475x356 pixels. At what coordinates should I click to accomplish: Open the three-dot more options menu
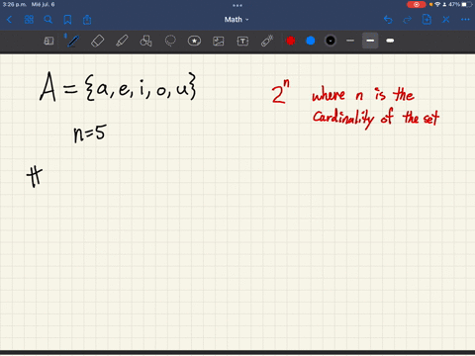(x=465, y=20)
